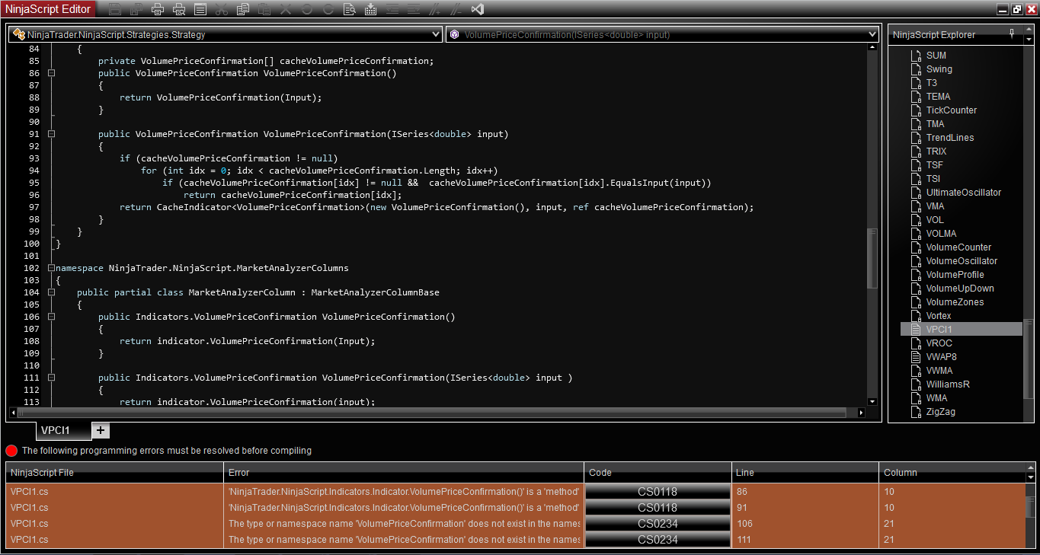Select WilliamsR in the explorer list
1040x555 pixels.
tap(948, 384)
